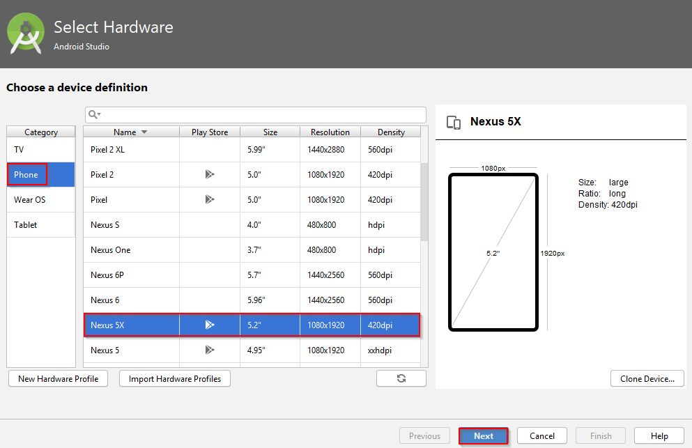Select the Phone category
The width and height of the screenshot is (692, 448).
pos(40,174)
